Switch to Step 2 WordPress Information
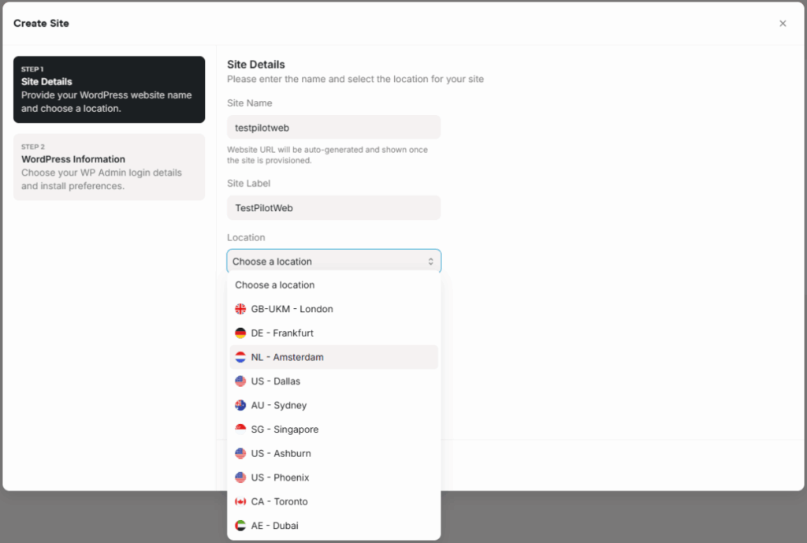This screenshot has height=543, width=807. (109, 166)
